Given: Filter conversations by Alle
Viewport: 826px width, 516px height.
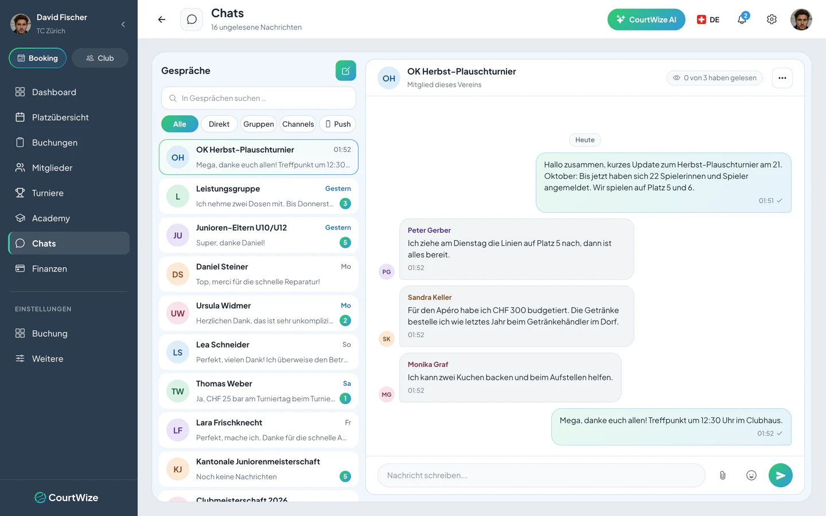Looking at the screenshot, I should point(180,124).
